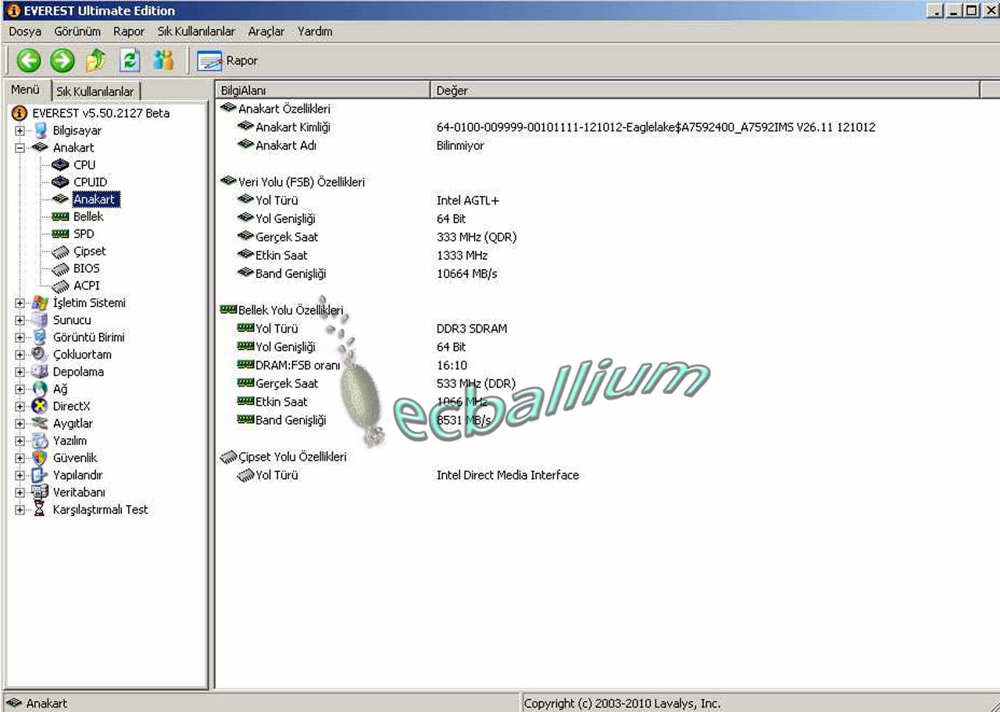
Task: Click the Değer column header
Action: click(705, 91)
